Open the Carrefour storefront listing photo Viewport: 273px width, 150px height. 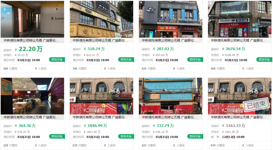[240, 19]
